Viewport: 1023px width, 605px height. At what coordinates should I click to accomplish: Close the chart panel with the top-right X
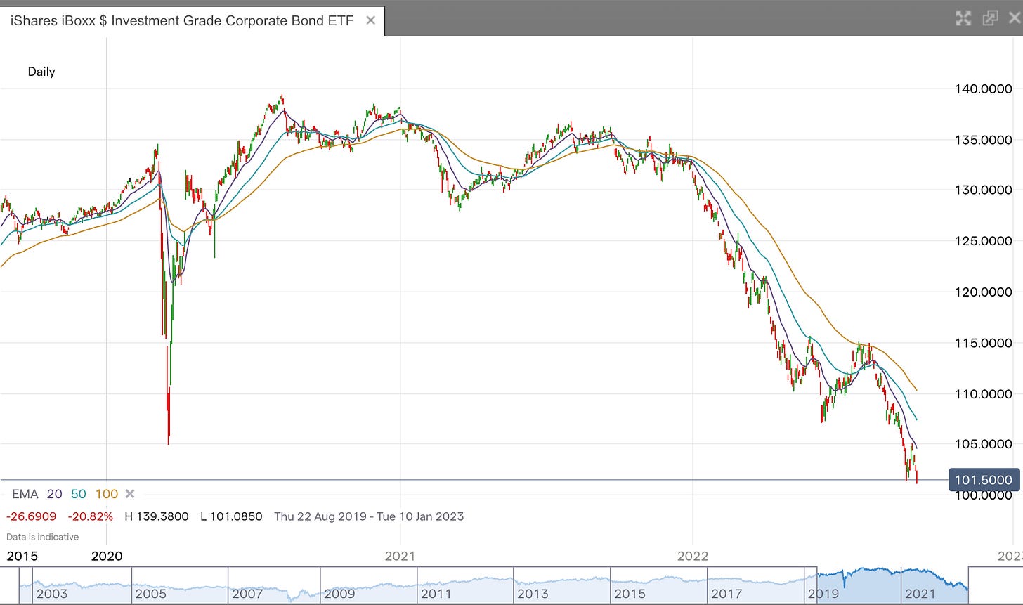point(1015,18)
